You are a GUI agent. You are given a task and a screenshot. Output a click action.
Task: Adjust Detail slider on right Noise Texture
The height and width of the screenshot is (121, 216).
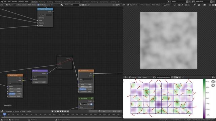click(x=86, y=87)
